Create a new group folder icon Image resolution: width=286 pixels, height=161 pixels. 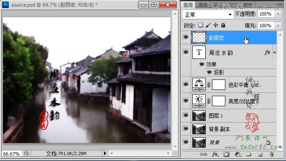tap(249, 154)
